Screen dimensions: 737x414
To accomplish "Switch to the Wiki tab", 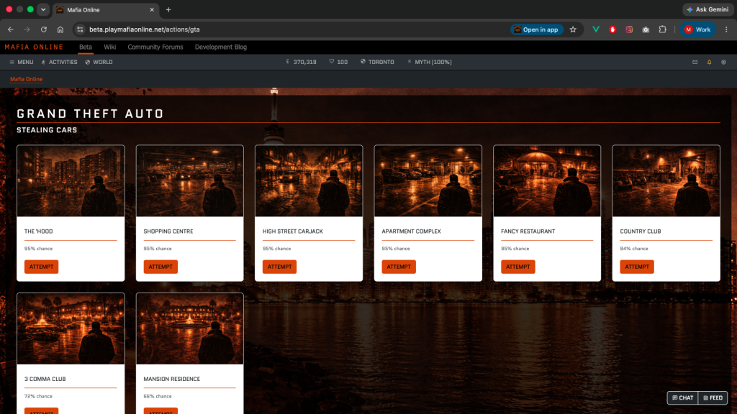I will [x=110, y=47].
